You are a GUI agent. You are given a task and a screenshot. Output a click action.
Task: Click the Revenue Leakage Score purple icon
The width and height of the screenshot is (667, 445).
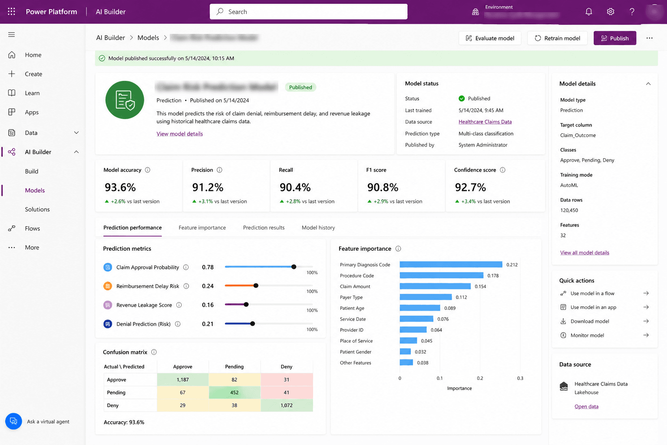[x=108, y=305]
